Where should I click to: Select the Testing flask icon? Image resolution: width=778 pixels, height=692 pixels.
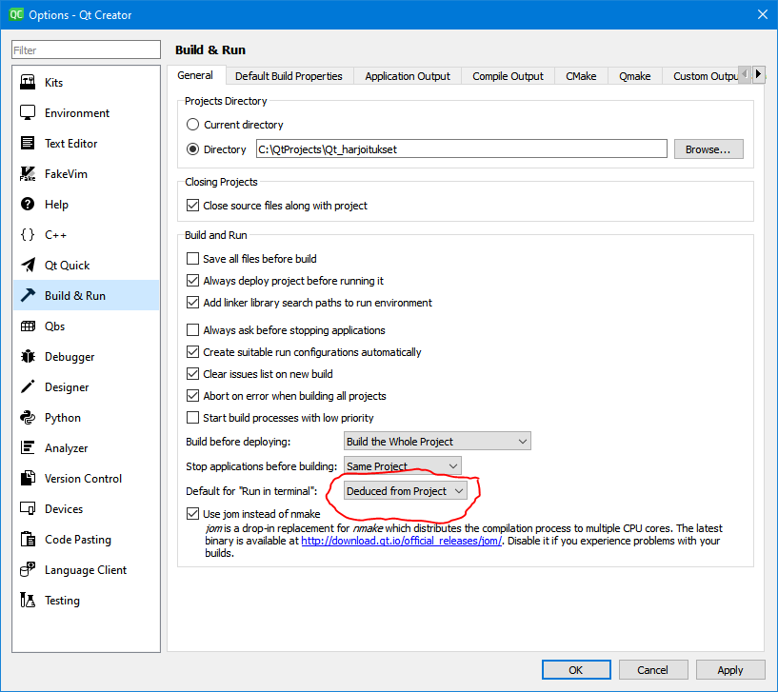click(x=28, y=601)
